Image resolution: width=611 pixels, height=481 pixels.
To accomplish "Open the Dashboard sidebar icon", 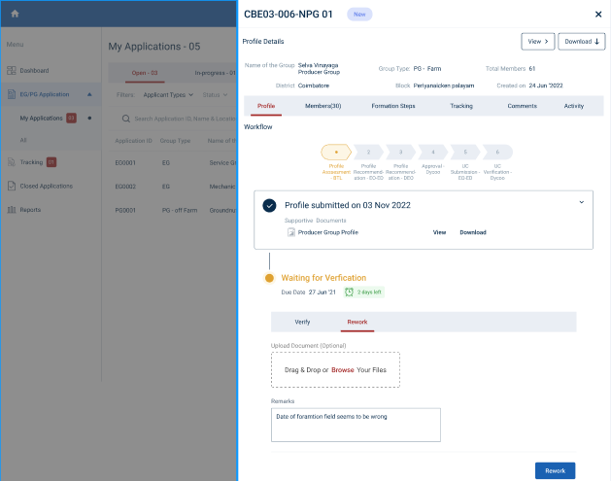I will (x=12, y=71).
